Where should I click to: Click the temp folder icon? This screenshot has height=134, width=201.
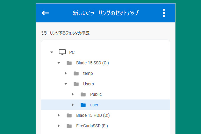click(76, 73)
